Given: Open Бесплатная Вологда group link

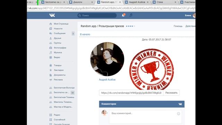Looking at the screenshot, I should point(64,88).
